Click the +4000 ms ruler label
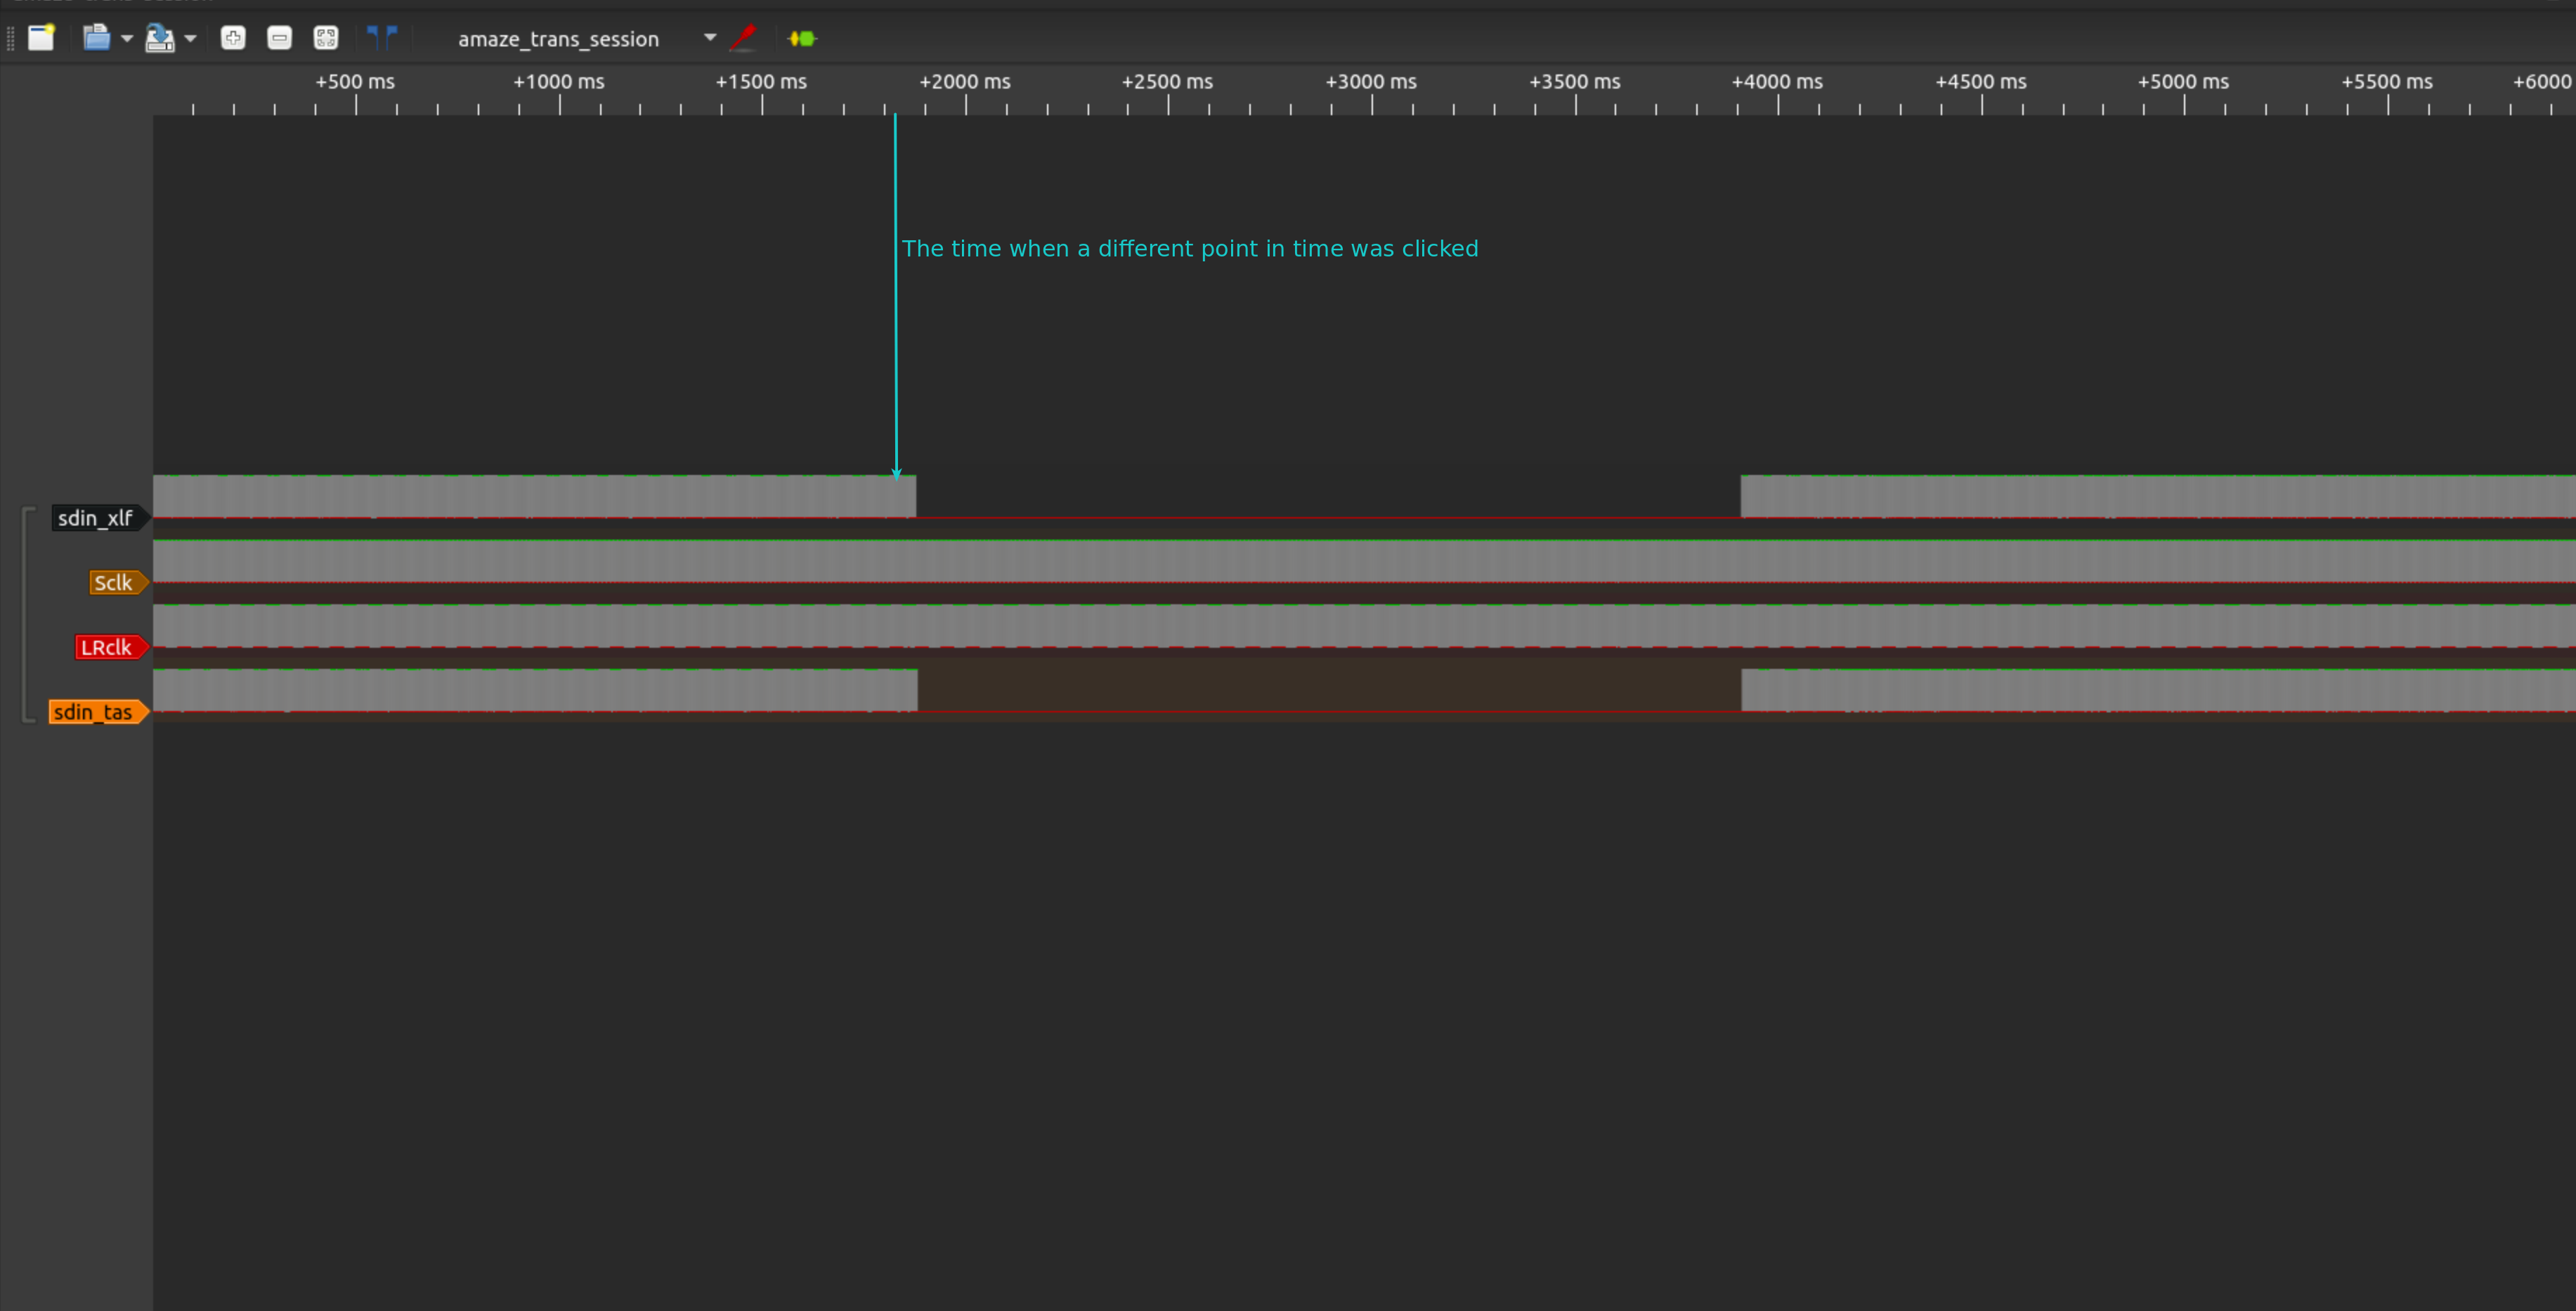Screen dimensions: 2576x1311 1777,82
